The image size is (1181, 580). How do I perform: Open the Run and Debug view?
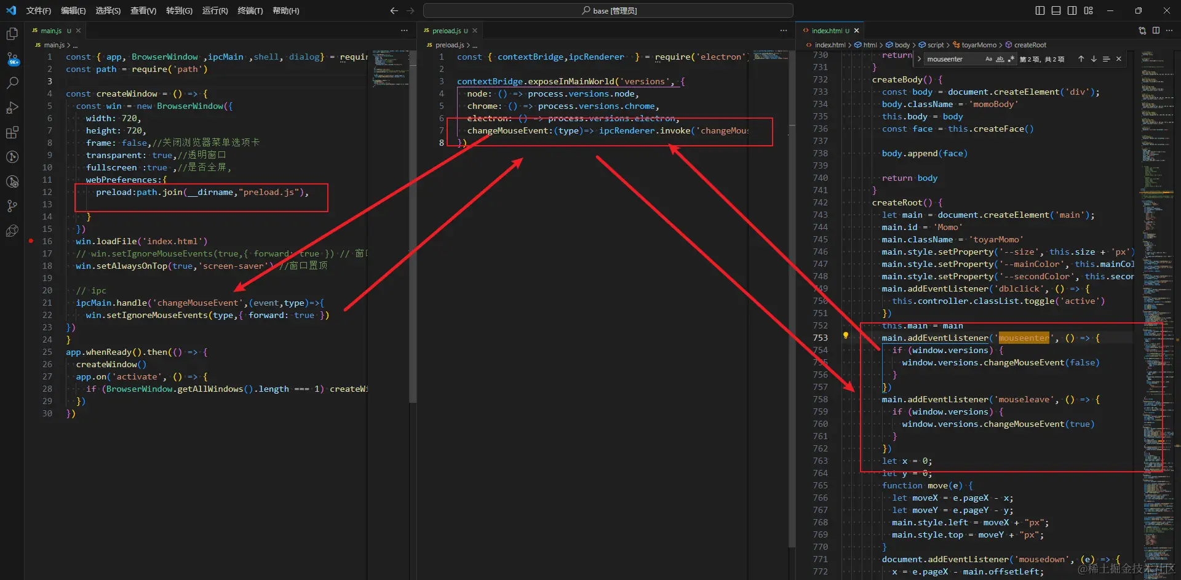(x=12, y=108)
